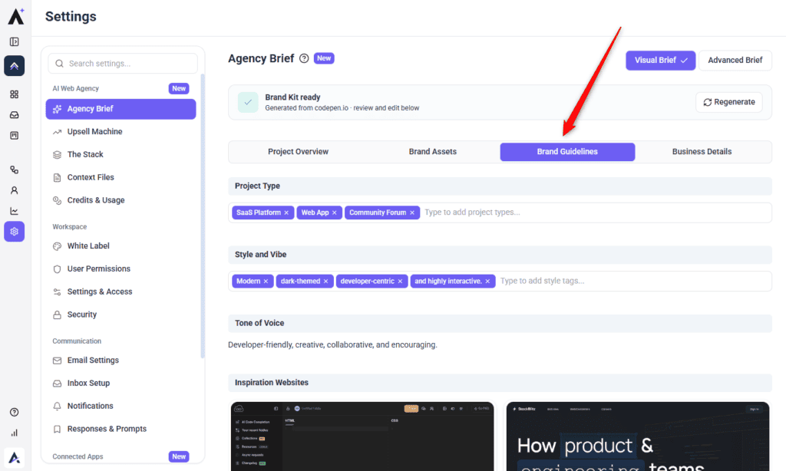Switch to the Project Overview tab
Image resolution: width=786 pixels, height=471 pixels.
(298, 152)
